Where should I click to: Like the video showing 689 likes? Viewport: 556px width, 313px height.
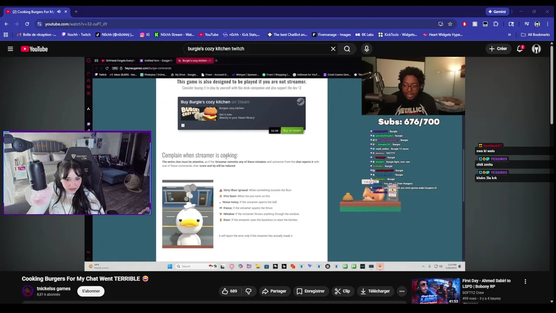point(229,291)
